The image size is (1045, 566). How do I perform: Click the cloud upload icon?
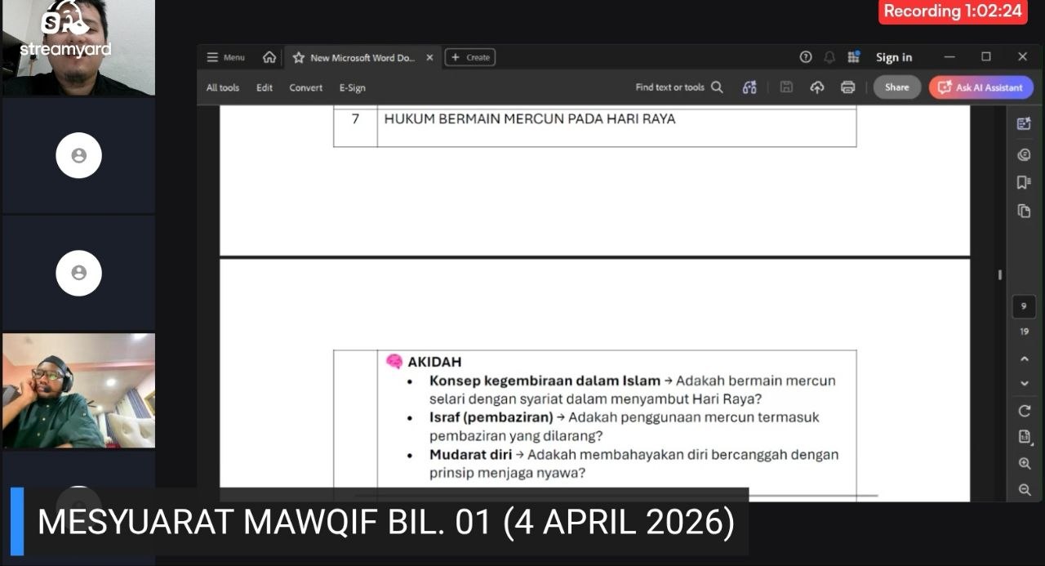point(816,87)
